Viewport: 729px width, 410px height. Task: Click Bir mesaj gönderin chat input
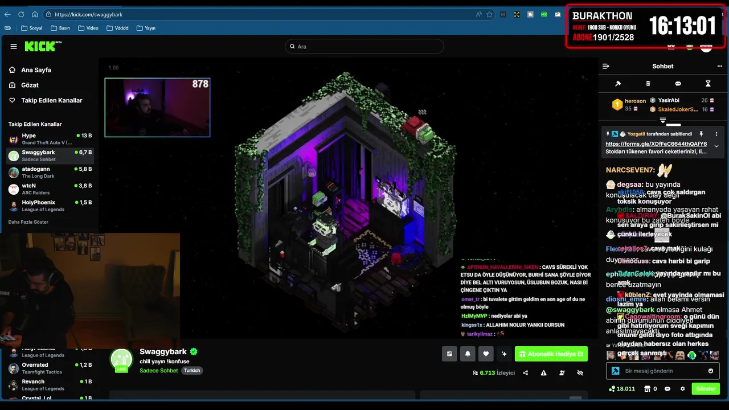pyautogui.click(x=663, y=371)
